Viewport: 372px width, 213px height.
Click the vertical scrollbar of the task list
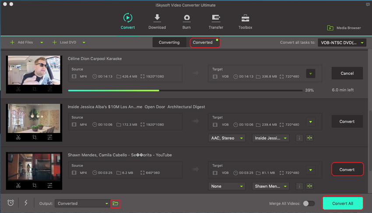[x=370, y=140]
